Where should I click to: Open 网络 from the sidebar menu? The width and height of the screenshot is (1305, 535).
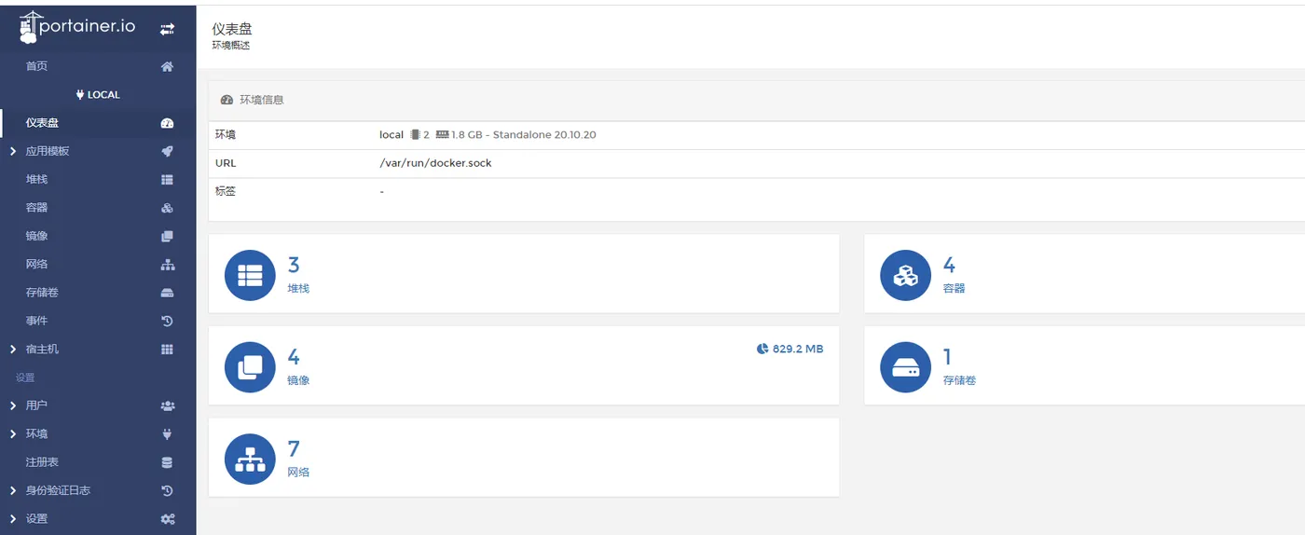click(x=36, y=265)
